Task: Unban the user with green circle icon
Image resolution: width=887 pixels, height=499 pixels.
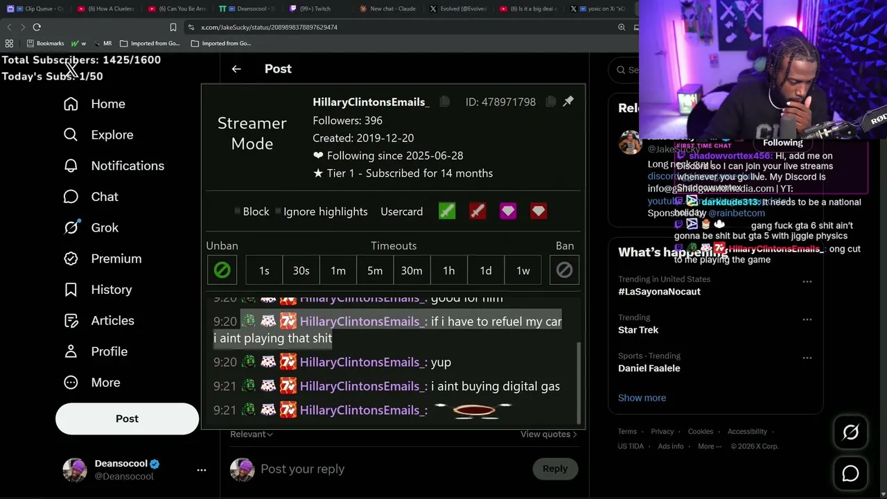Action: coord(222,270)
